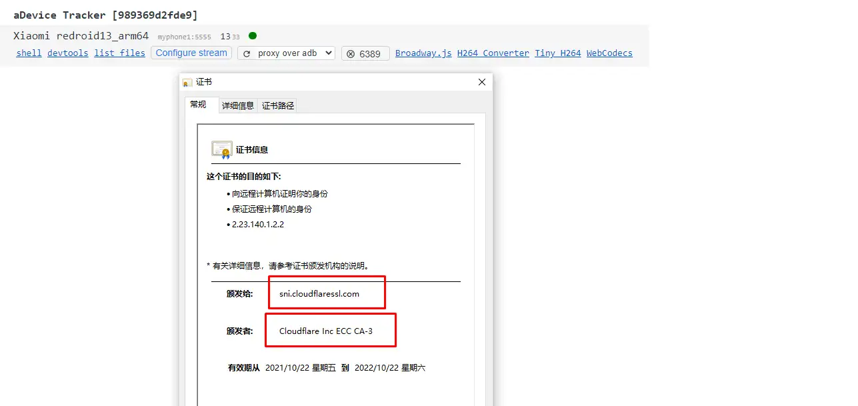Image resolution: width=858 pixels, height=406 pixels.
Task: Open the H264 Converter player link
Action: [x=493, y=53]
